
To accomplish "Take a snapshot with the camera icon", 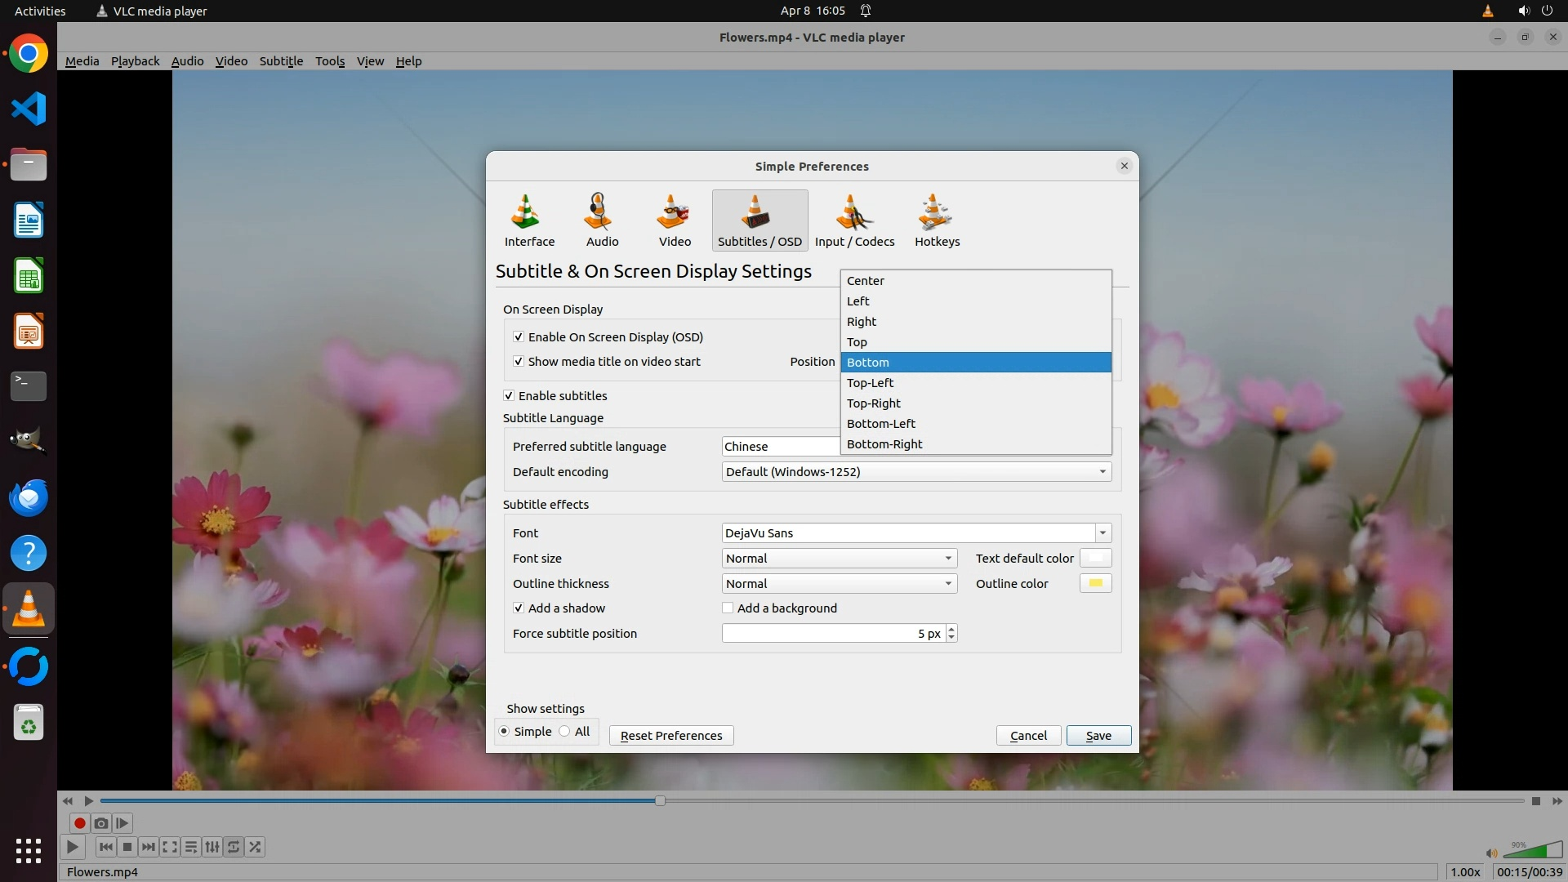I will click(x=101, y=823).
